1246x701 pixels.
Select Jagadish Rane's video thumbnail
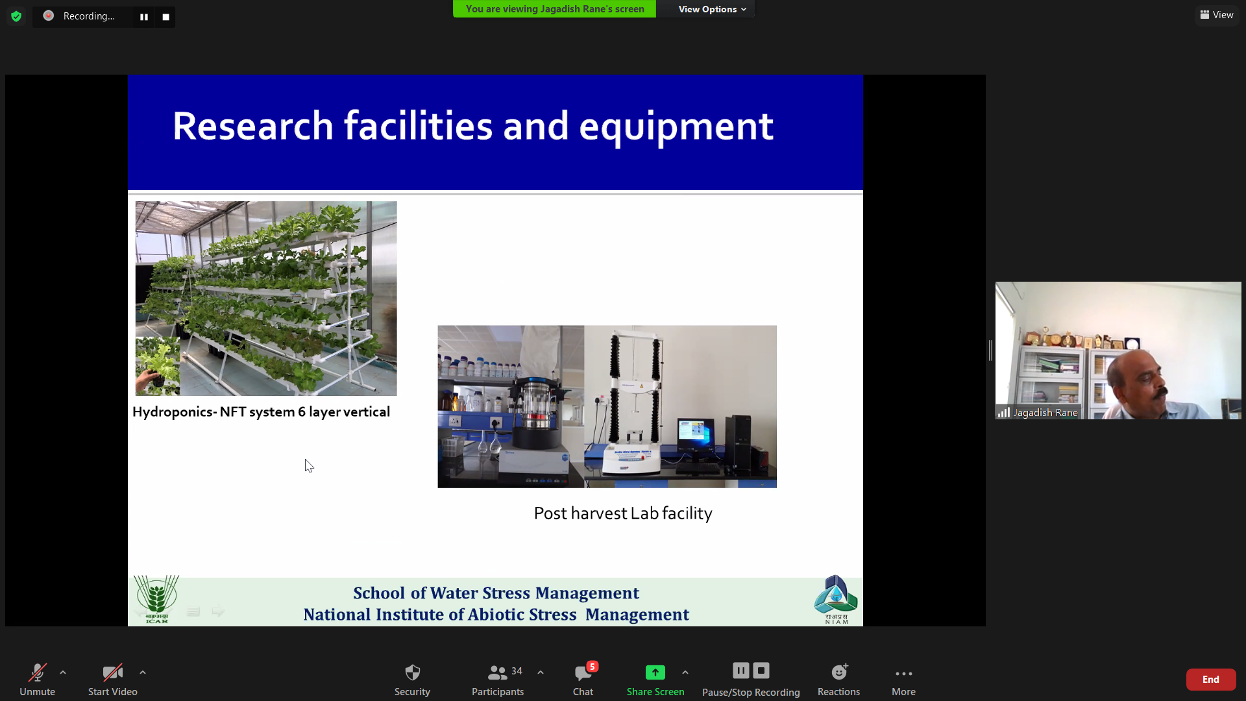pyautogui.click(x=1118, y=350)
